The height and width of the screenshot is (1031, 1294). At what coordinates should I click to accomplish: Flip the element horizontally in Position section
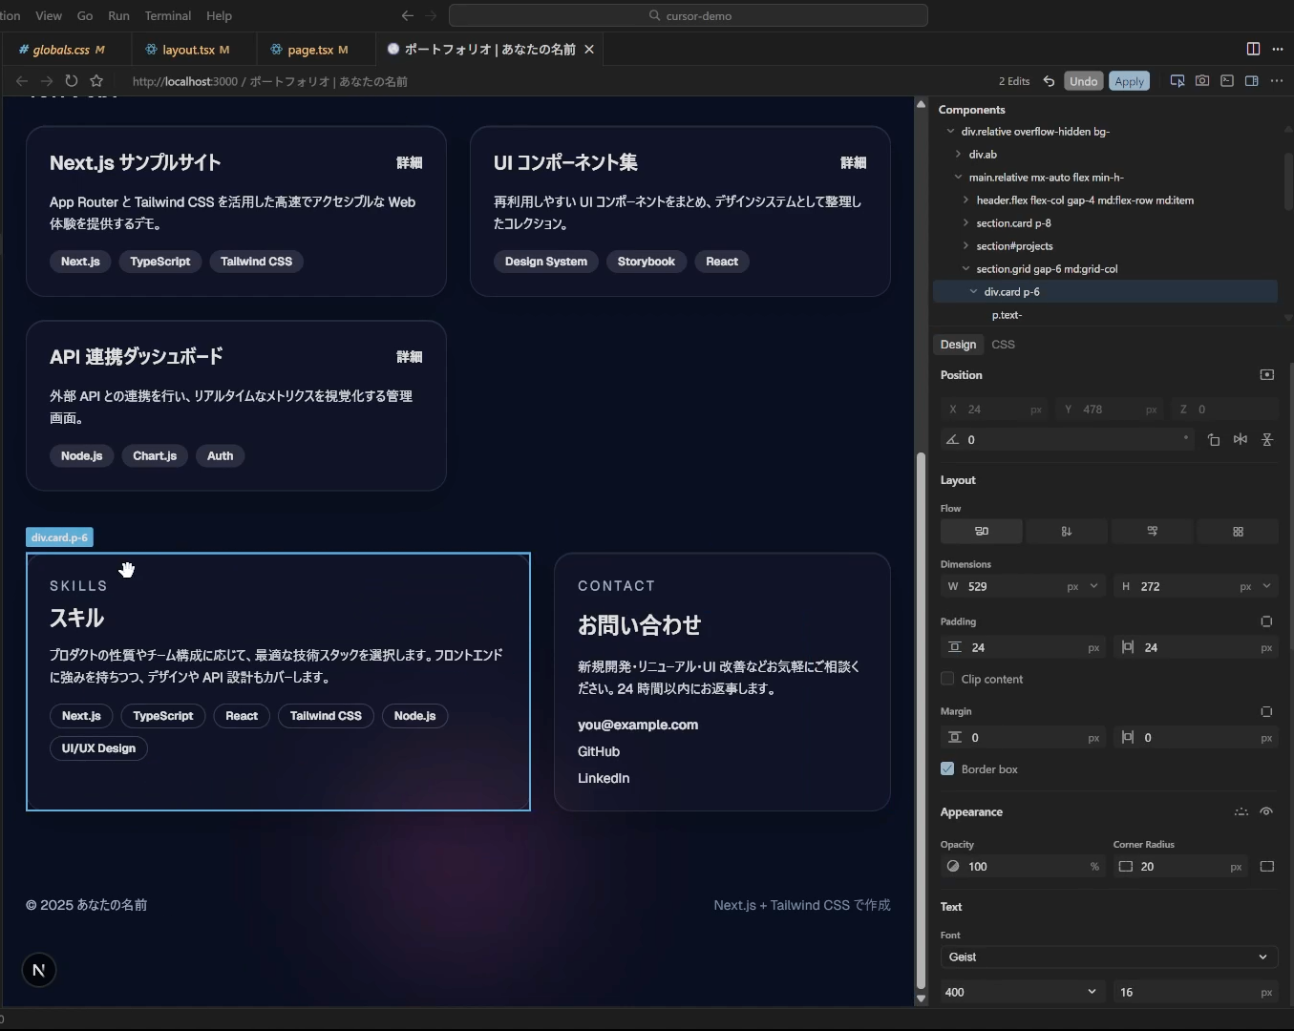coord(1240,440)
